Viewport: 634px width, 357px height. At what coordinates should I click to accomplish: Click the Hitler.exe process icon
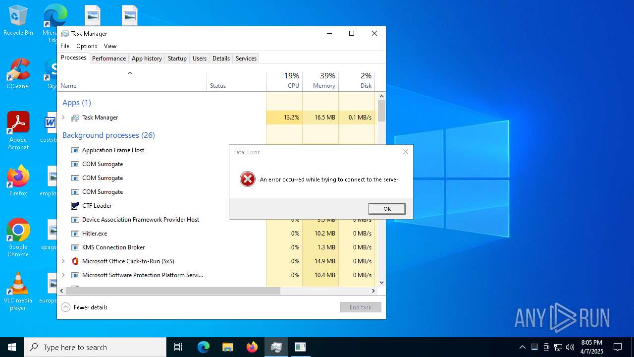tap(75, 234)
